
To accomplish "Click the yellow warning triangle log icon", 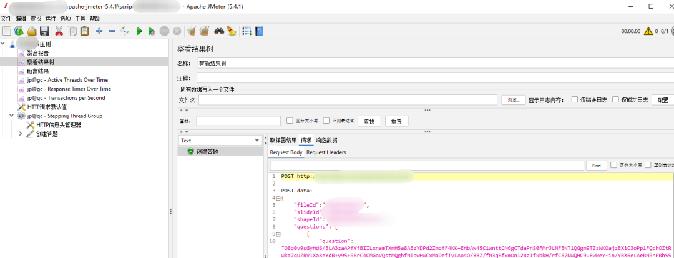I will click(648, 31).
